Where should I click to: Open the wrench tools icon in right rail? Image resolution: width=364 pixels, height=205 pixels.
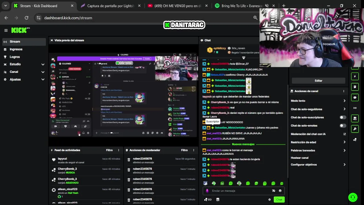pos(355,129)
